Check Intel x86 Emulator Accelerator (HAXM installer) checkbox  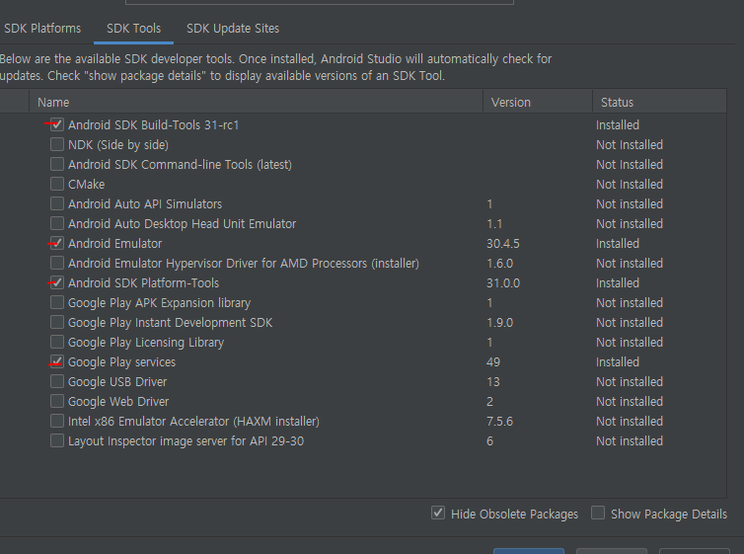[57, 421]
